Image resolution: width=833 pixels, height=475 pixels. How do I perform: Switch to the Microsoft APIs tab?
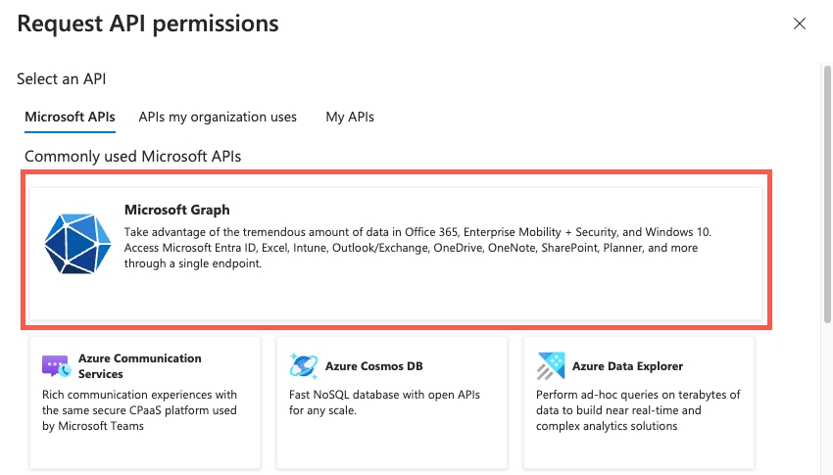(x=70, y=117)
